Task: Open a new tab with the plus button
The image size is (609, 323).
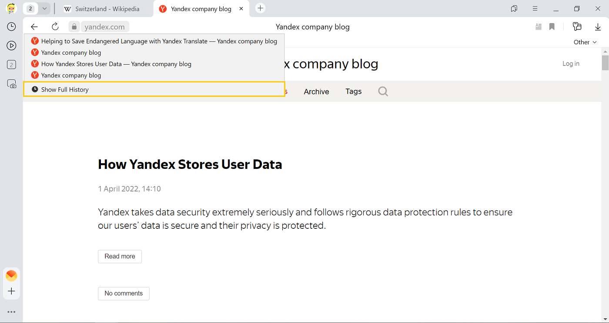Action: pos(260,8)
